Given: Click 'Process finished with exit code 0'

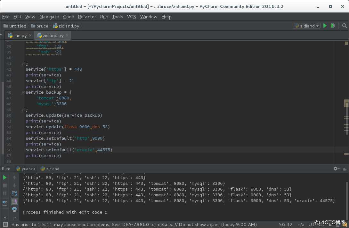Looking at the screenshot, I should coord(65,212).
